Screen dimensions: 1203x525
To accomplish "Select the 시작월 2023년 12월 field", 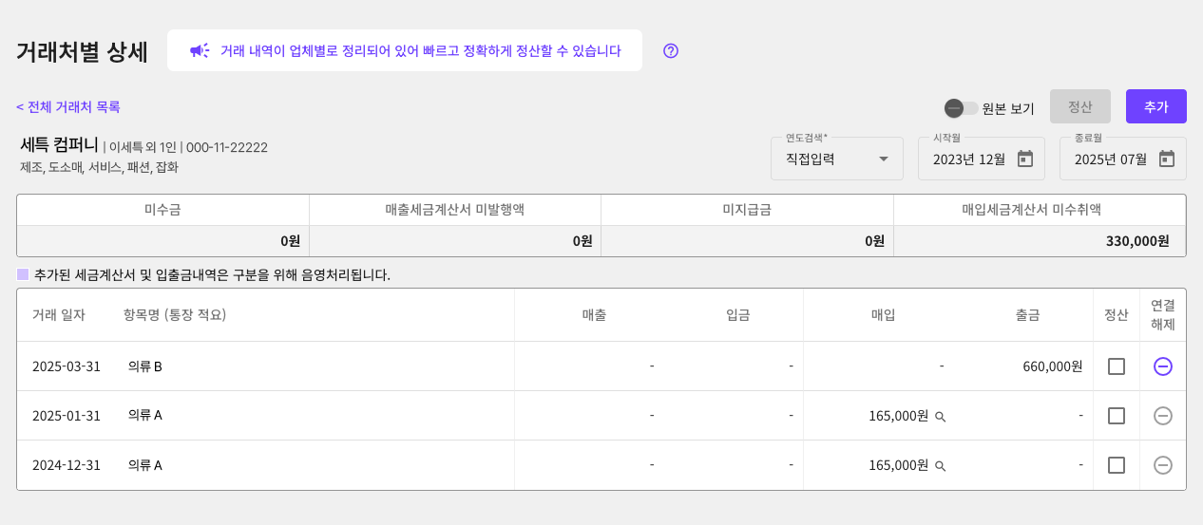I will [x=982, y=159].
